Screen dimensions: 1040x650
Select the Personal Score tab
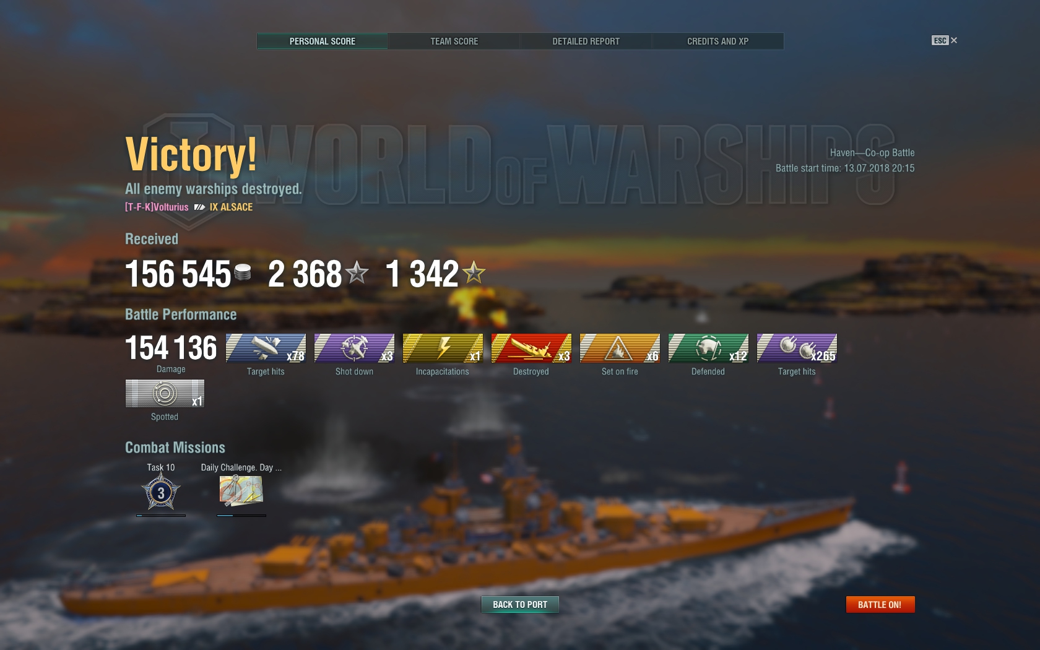323,41
